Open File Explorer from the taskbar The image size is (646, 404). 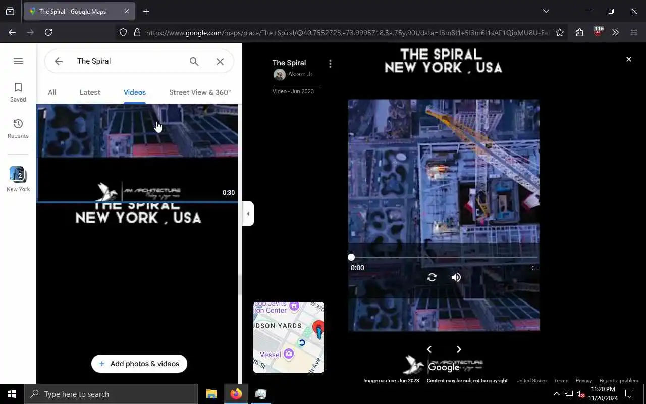(x=211, y=394)
